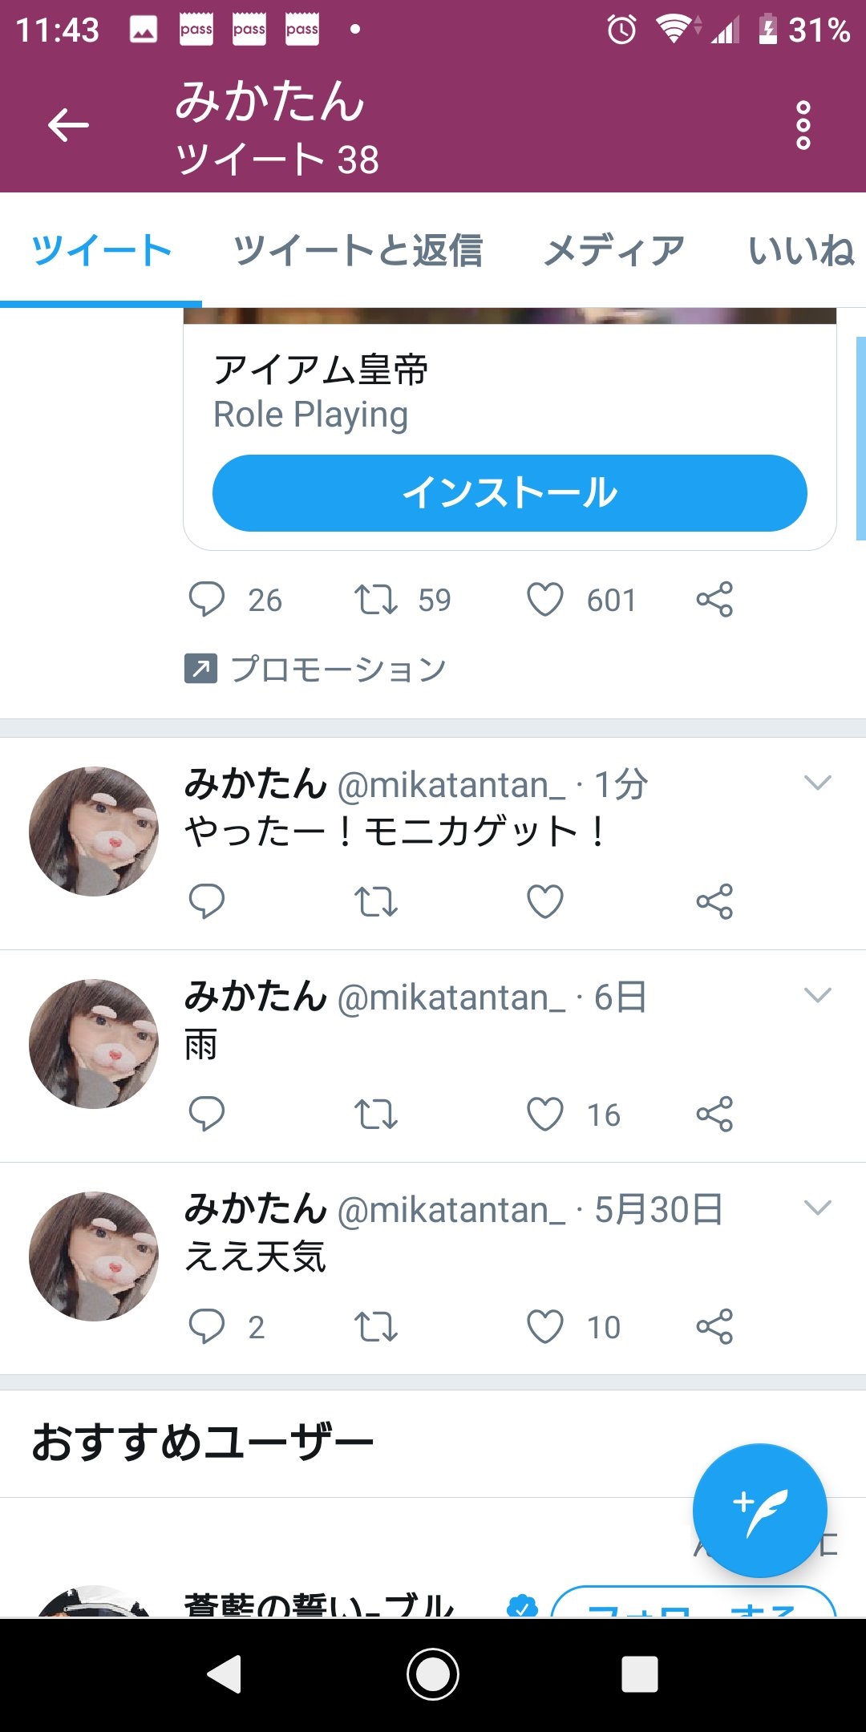
Task: Tap the back arrow in header
Action: [x=68, y=125]
